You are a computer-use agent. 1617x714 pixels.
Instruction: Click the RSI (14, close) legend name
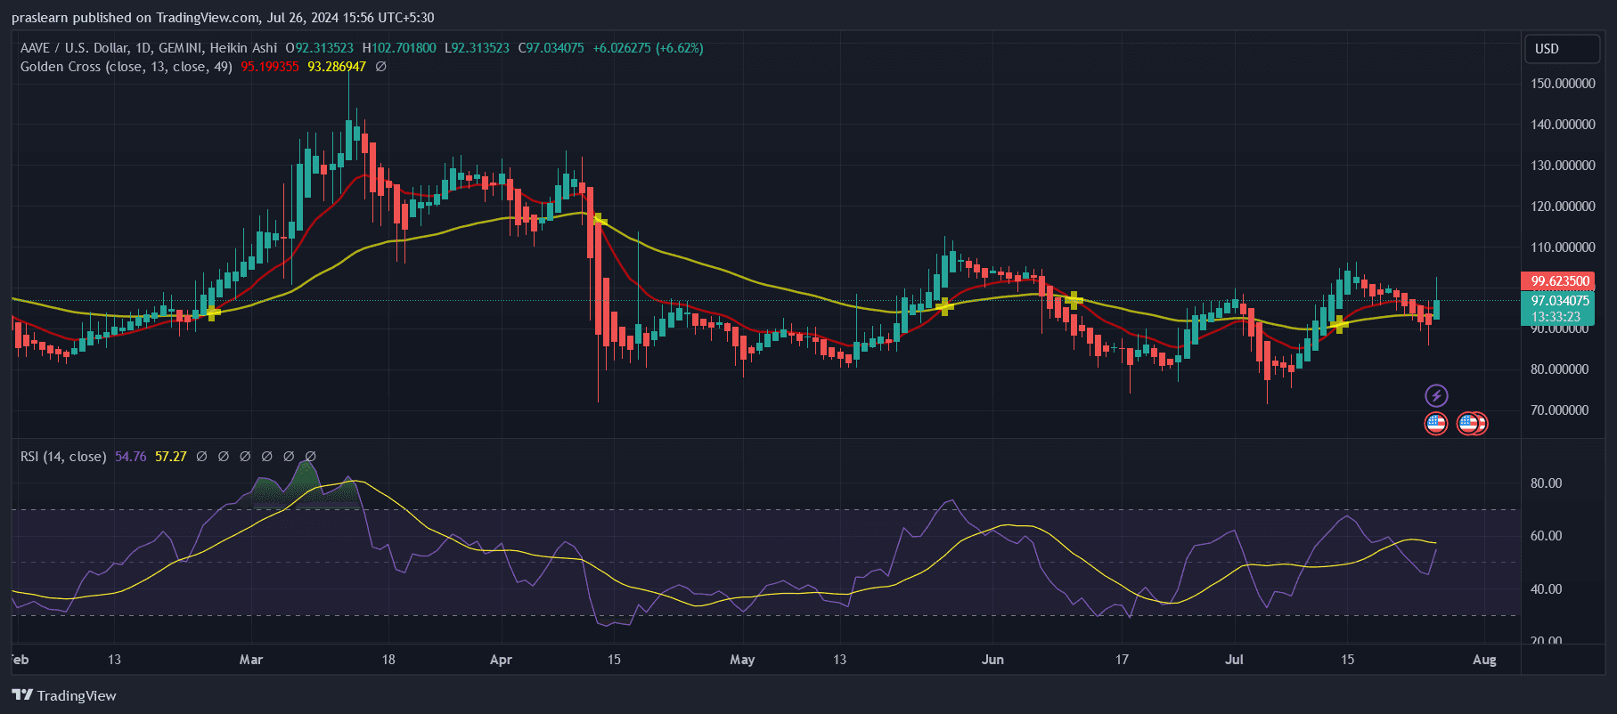click(x=63, y=457)
